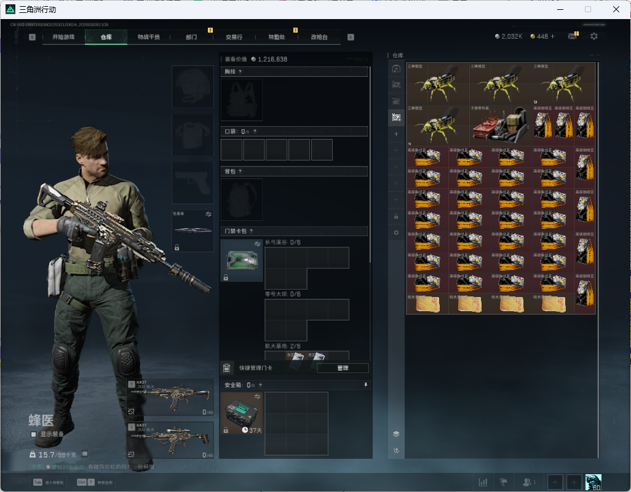Select the empty chest rig slot

(x=242, y=100)
